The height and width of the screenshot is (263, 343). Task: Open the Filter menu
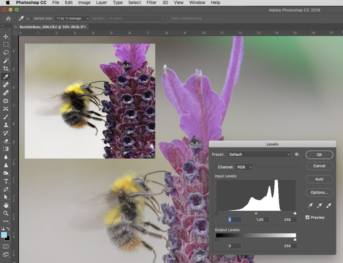(x=151, y=2)
